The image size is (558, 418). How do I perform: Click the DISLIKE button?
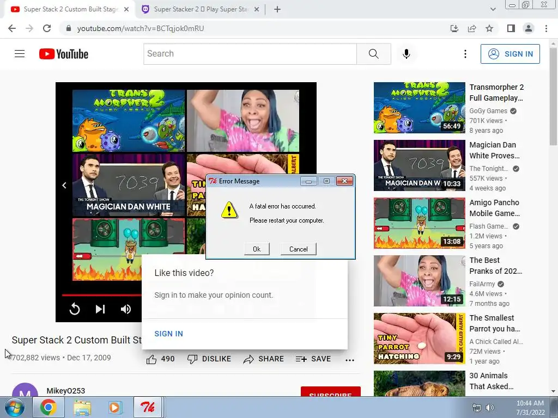tap(209, 359)
